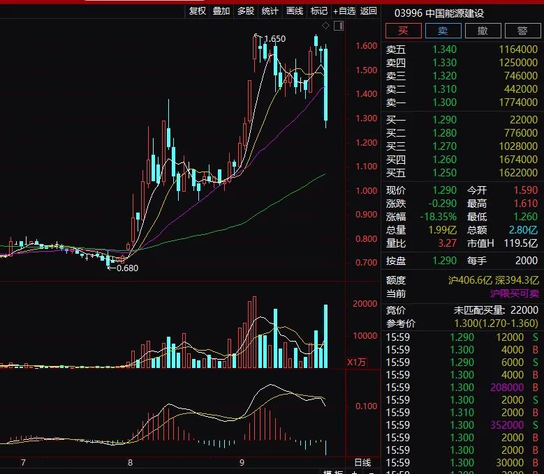Open the 标记 mark tool
Viewport: 544px width, 474px height.
pyautogui.click(x=318, y=11)
